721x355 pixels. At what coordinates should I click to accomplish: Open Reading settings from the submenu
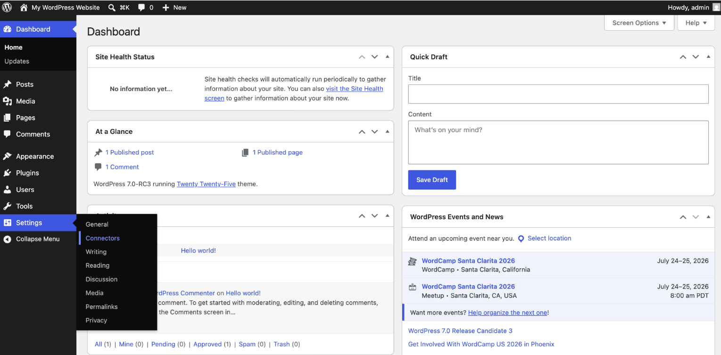97,265
